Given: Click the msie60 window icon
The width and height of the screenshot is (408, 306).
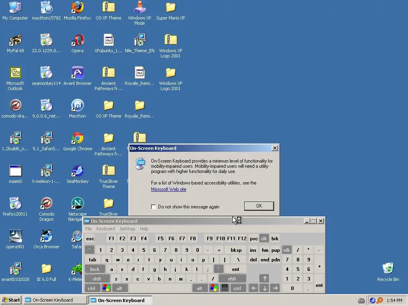Looking at the screenshot, I should click(x=15, y=174).
